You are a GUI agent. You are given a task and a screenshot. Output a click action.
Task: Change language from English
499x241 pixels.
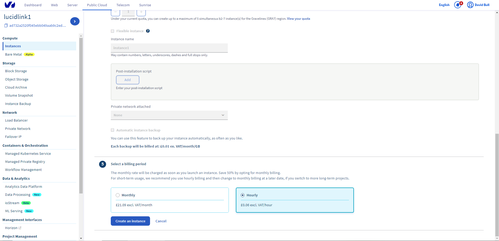tap(444, 5)
